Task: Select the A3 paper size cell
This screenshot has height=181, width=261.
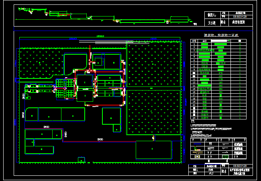Action: 211,173
